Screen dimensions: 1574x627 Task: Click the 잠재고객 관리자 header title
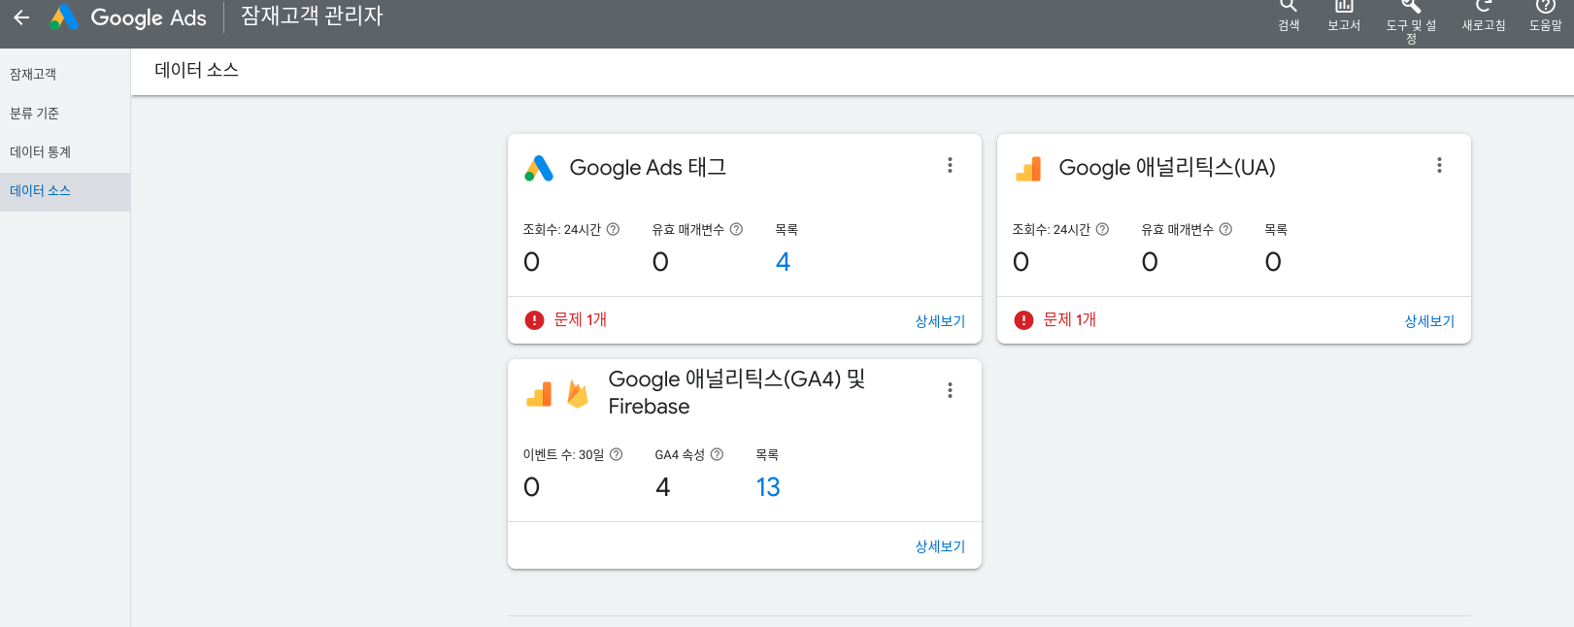312,16
